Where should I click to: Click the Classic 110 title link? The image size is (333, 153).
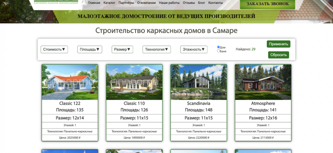click(134, 103)
